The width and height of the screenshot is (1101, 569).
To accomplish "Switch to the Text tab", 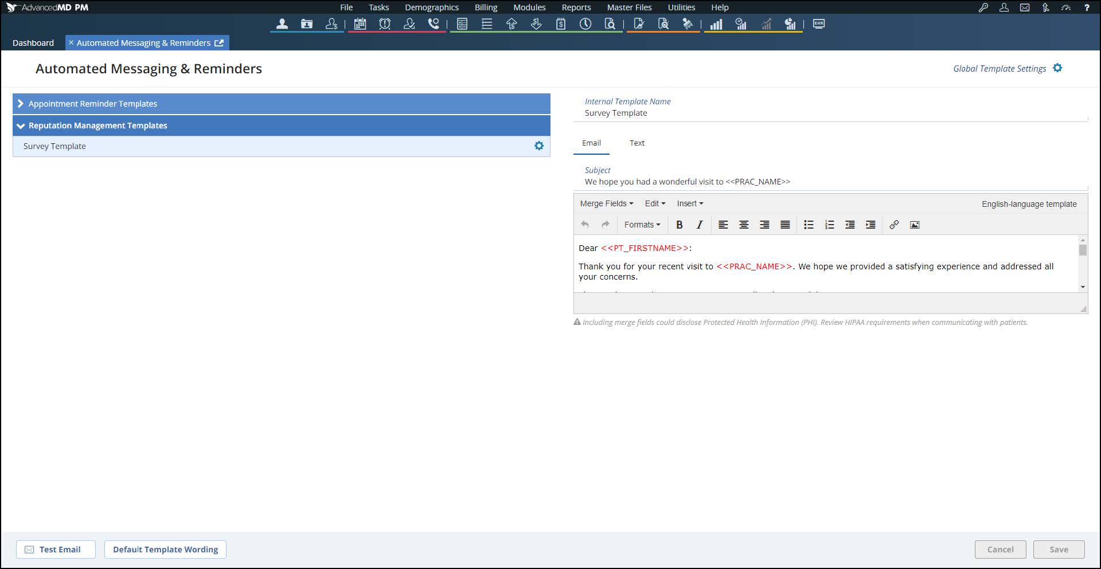I will (637, 143).
